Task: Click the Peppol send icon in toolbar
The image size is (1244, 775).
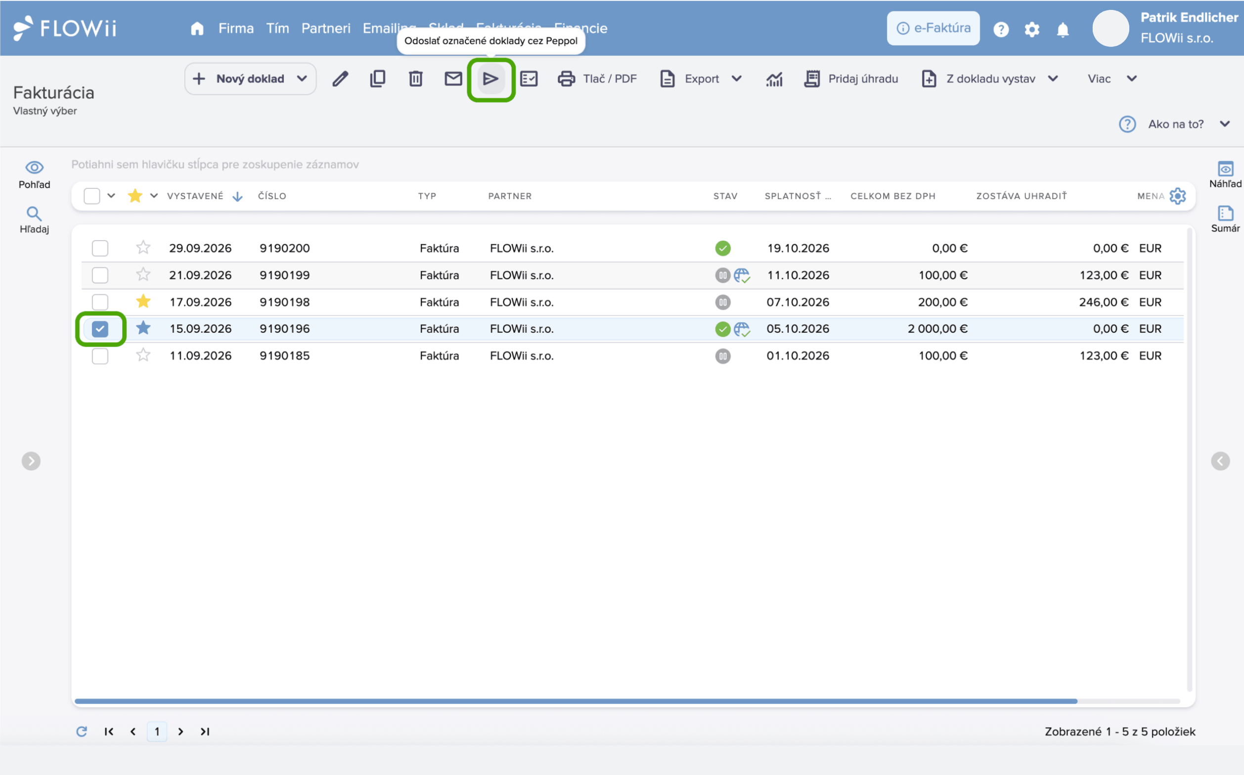Action: pos(491,79)
